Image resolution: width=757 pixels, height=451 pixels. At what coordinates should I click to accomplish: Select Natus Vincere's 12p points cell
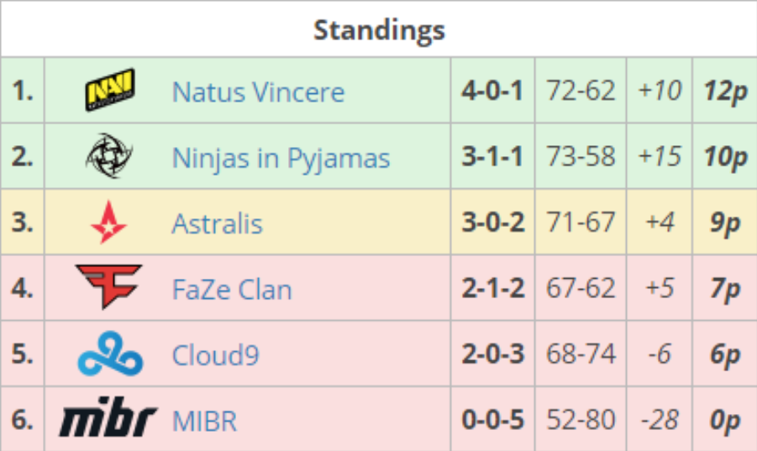pyautogui.click(x=724, y=92)
